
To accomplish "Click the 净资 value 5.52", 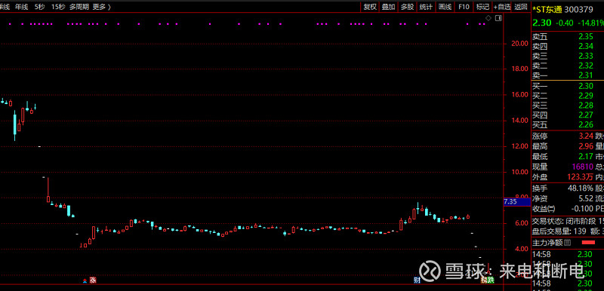I will (x=586, y=199).
